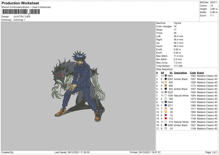Viewport: 219px width, 155px height.
Task: Click the red swatch for stop 14
Action: coord(166,118)
